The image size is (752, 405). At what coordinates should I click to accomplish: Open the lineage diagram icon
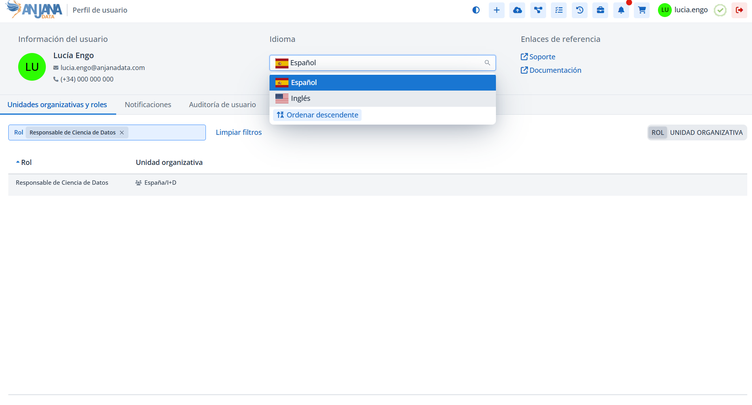[x=538, y=10]
